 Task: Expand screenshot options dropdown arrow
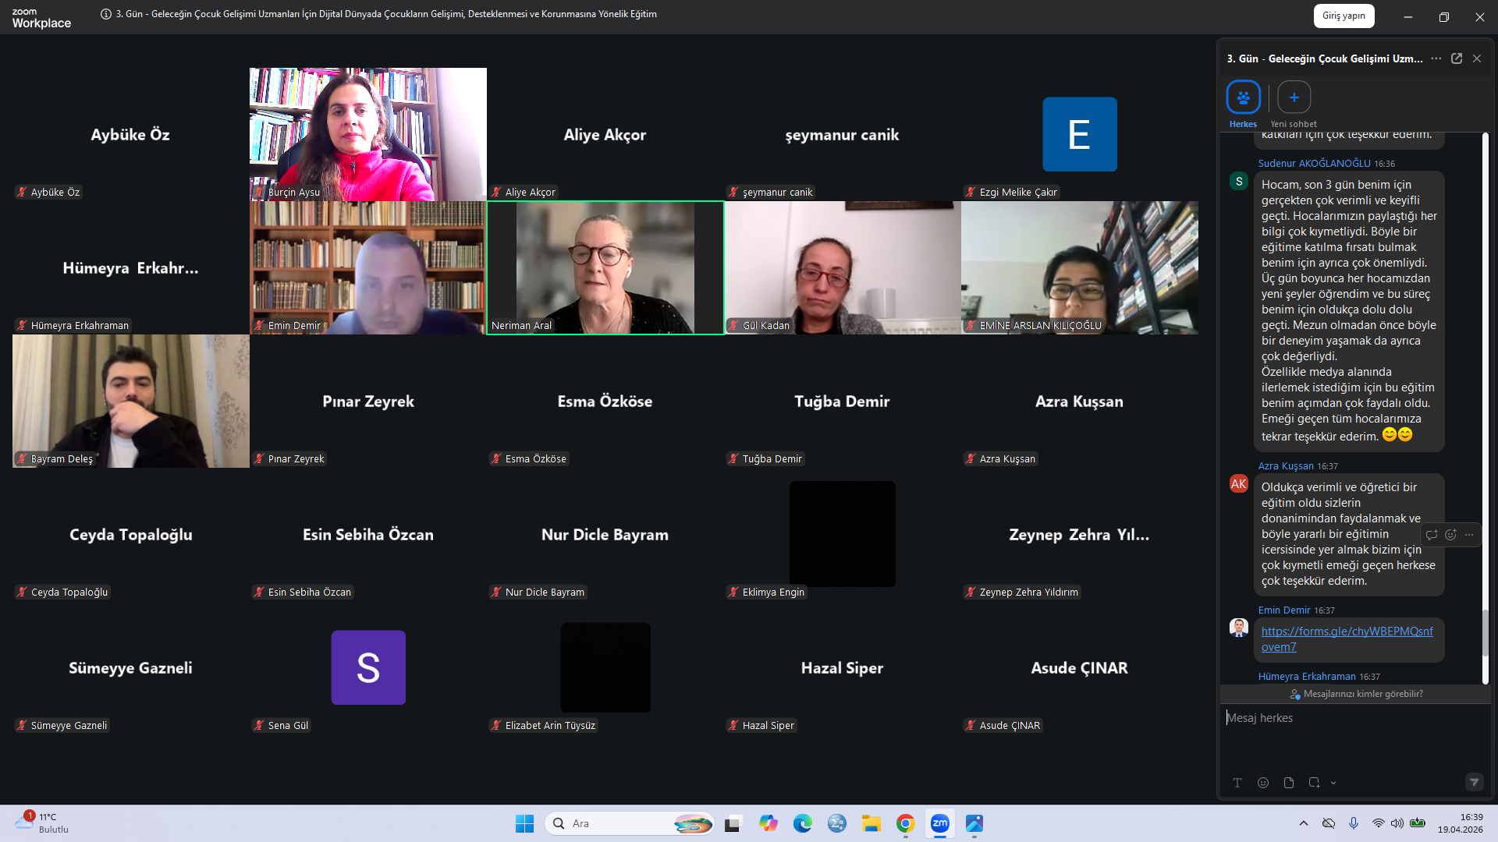coord(1333,783)
